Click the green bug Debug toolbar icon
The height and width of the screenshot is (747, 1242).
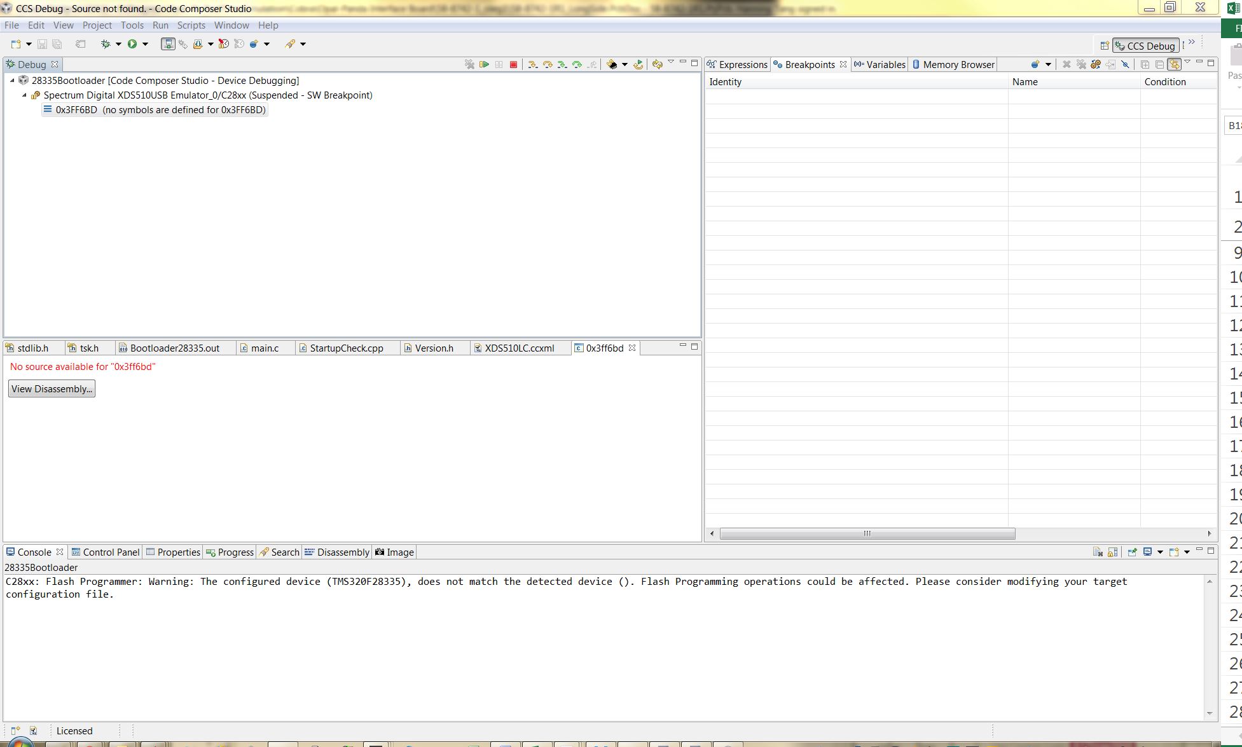(106, 44)
